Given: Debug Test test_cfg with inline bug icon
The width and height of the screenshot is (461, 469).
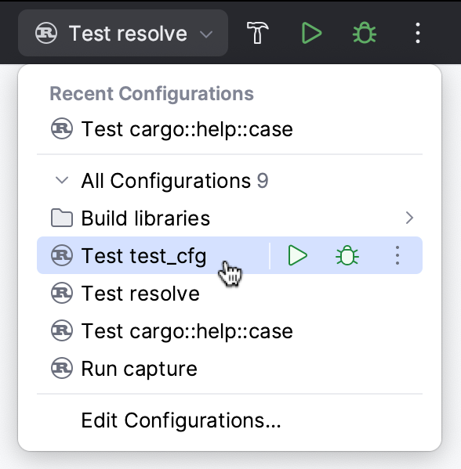Looking at the screenshot, I should pos(347,255).
